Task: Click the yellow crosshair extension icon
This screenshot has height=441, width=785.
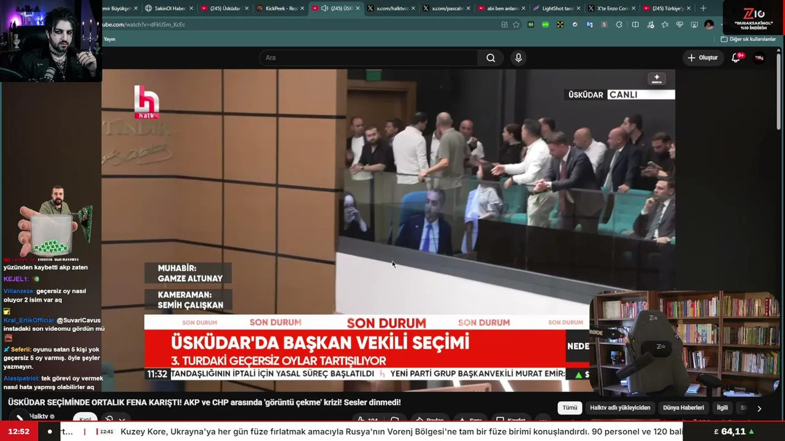Action: tap(560, 24)
